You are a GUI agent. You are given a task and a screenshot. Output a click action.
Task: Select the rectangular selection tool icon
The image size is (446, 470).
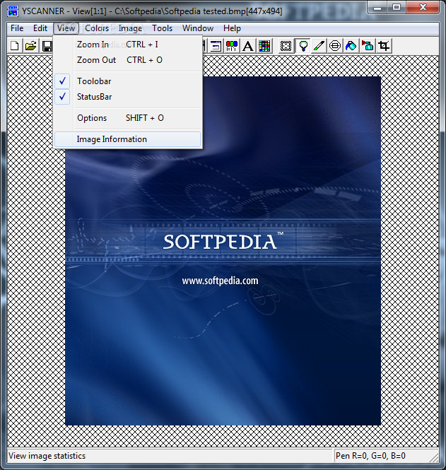pos(286,46)
